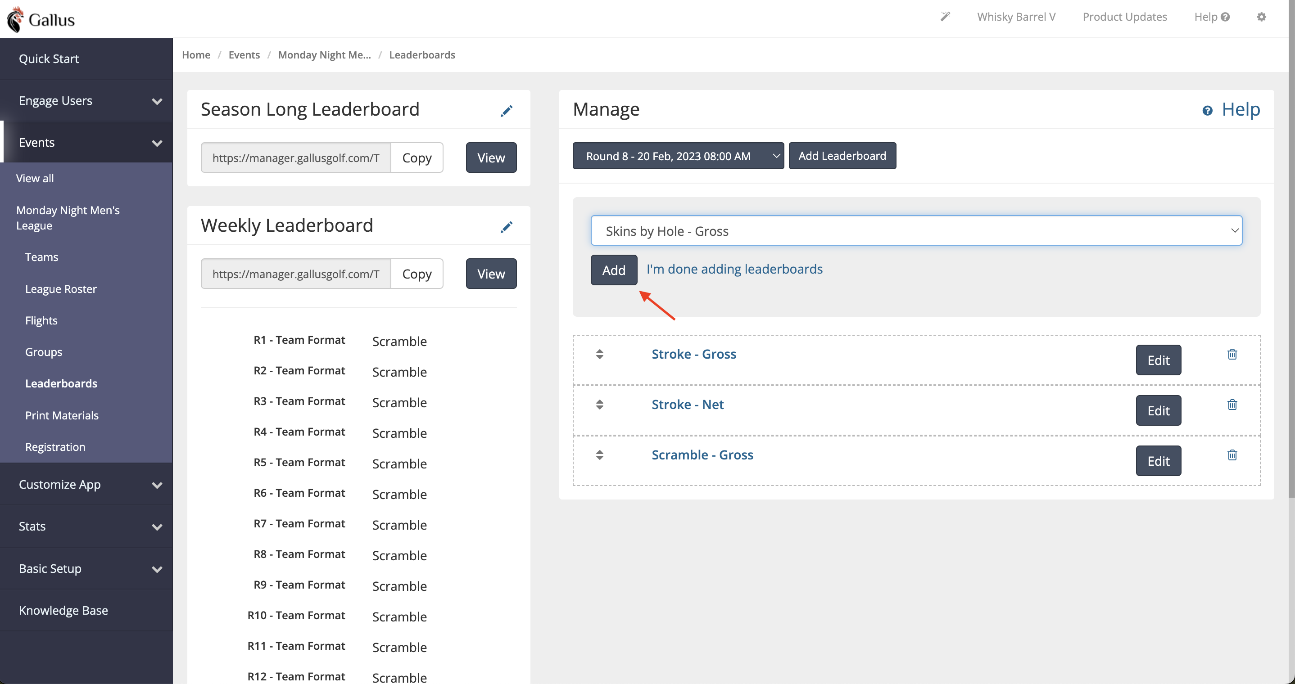Open Groups in sidebar
Viewport: 1295px width, 684px height.
(43, 352)
